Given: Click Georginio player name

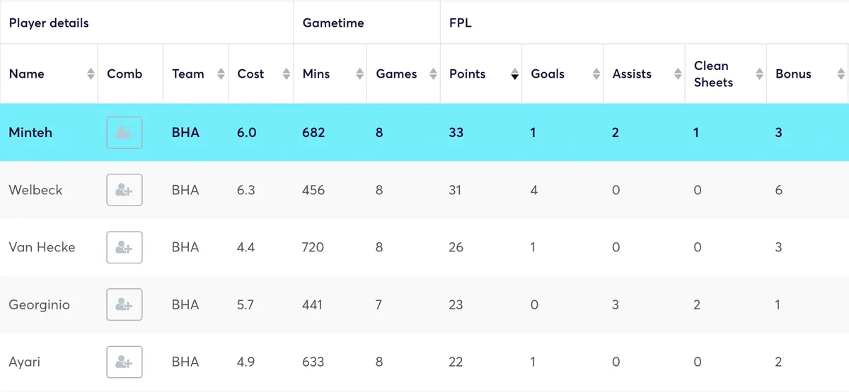Looking at the screenshot, I should (39, 304).
